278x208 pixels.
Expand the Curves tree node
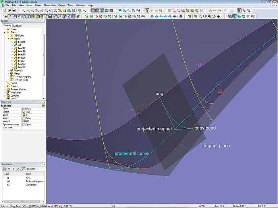(x=5, y=29)
